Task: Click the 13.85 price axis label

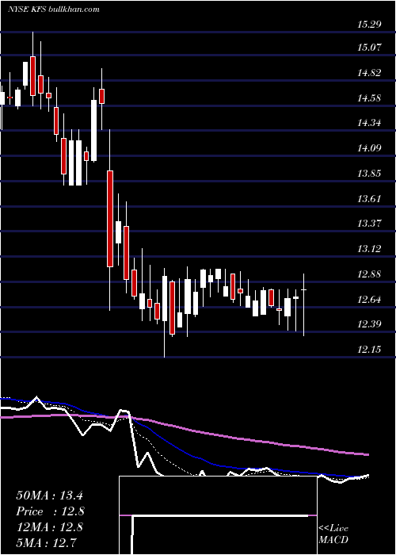Action: 370,174
